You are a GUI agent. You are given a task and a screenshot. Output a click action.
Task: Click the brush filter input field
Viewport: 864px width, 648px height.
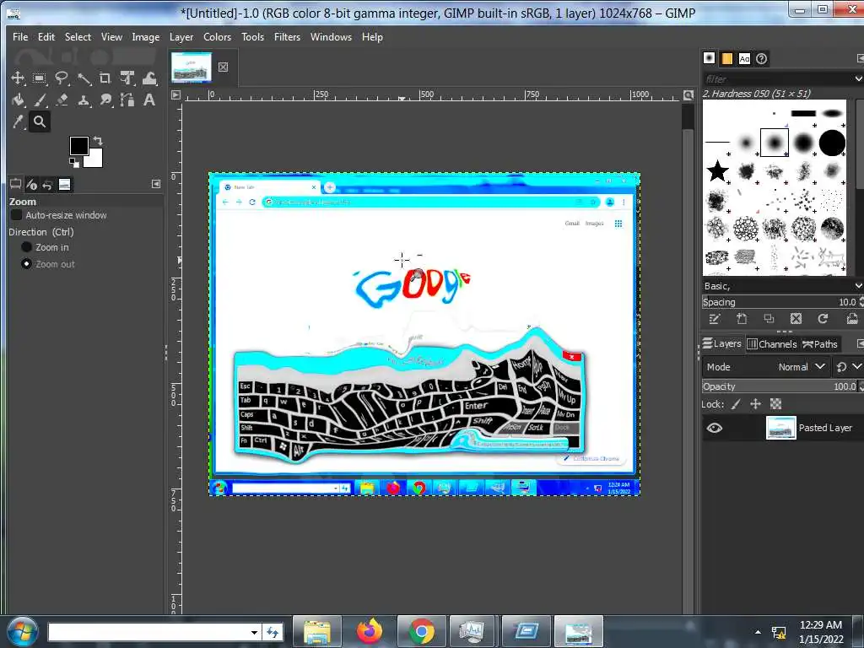click(777, 78)
